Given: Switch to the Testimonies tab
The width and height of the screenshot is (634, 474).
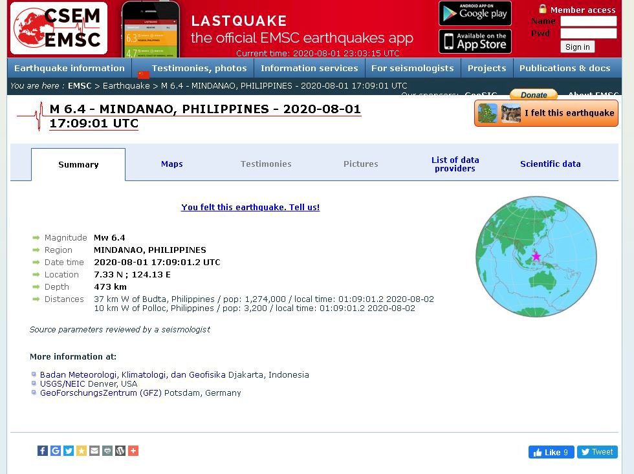Looking at the screenshot, I should 266,164.
